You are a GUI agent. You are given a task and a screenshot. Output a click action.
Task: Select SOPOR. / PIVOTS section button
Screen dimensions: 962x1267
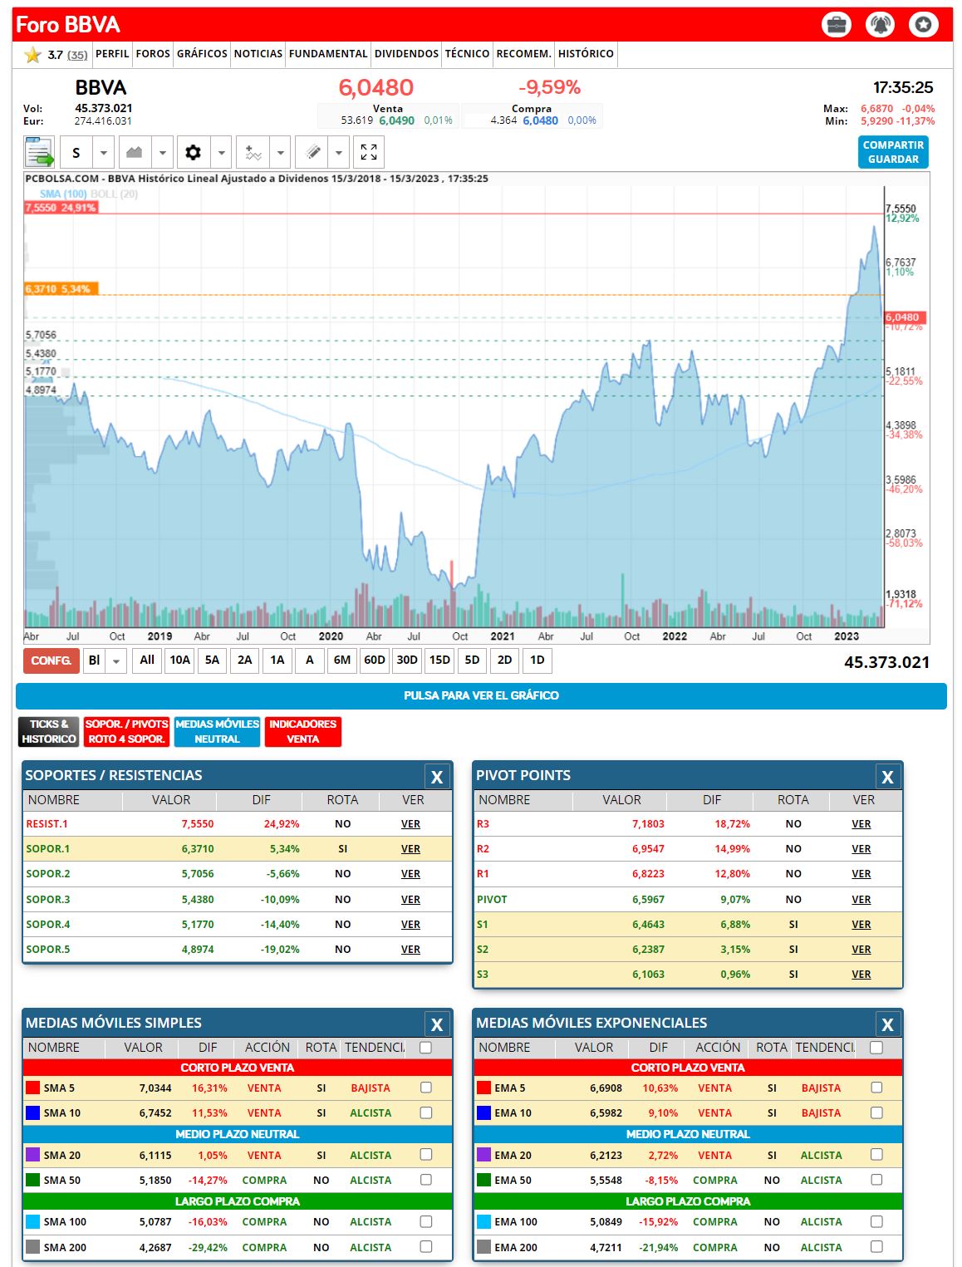pos(127,732)
